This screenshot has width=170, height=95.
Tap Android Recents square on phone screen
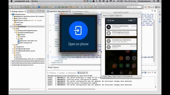(x=130, y=73)
